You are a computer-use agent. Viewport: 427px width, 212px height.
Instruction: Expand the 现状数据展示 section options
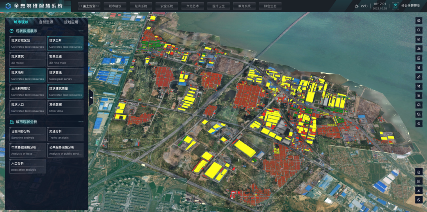[81, 31]
